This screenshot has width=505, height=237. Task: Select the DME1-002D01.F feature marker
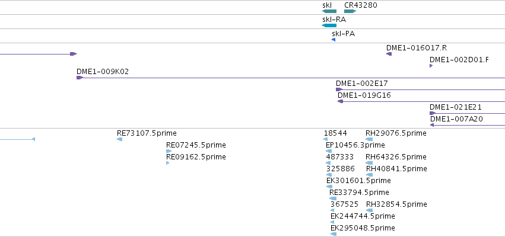[431, 66]
